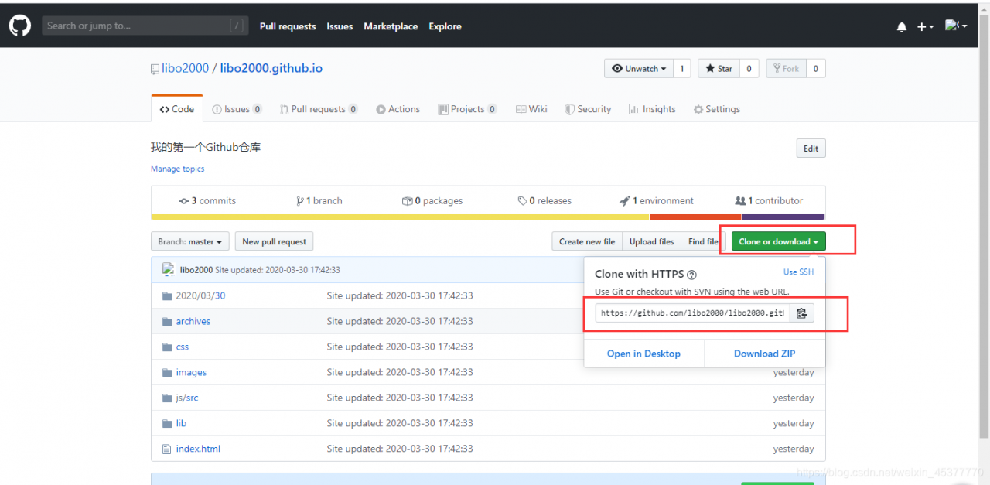This screenshot has height=485, width=990.
Task: Click the HTTPS clone URL field
Action: click(x=692, y=313)
